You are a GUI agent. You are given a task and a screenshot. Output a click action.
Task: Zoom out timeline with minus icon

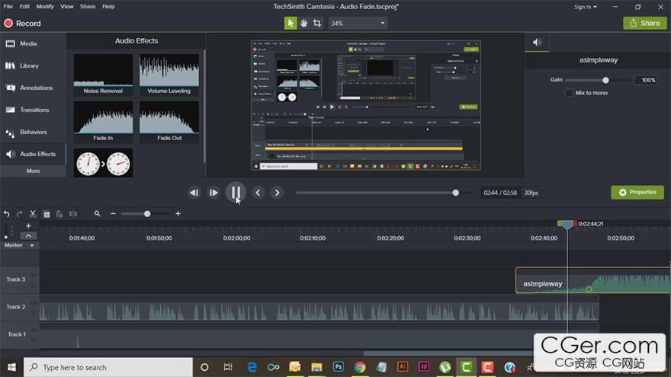(113, 214)
